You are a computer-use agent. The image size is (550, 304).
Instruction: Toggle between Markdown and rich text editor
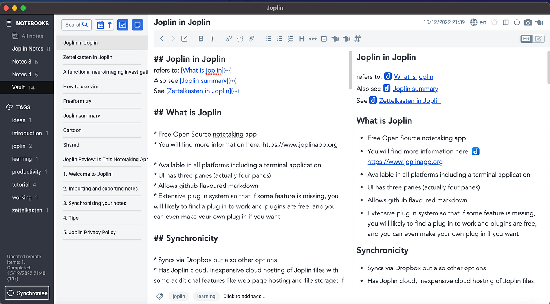[532, 38]
